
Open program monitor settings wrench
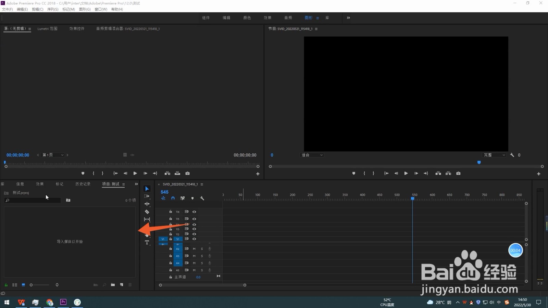512,155
